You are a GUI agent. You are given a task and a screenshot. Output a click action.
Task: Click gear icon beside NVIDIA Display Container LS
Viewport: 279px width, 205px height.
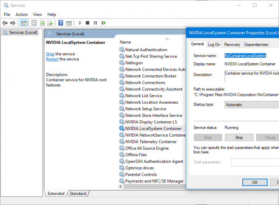tap(122, 122)
